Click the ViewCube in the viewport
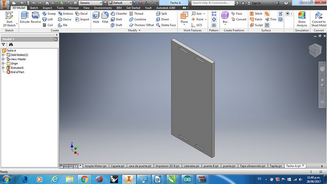The width and height of the screenshot is (327, 184). [315, 50]
